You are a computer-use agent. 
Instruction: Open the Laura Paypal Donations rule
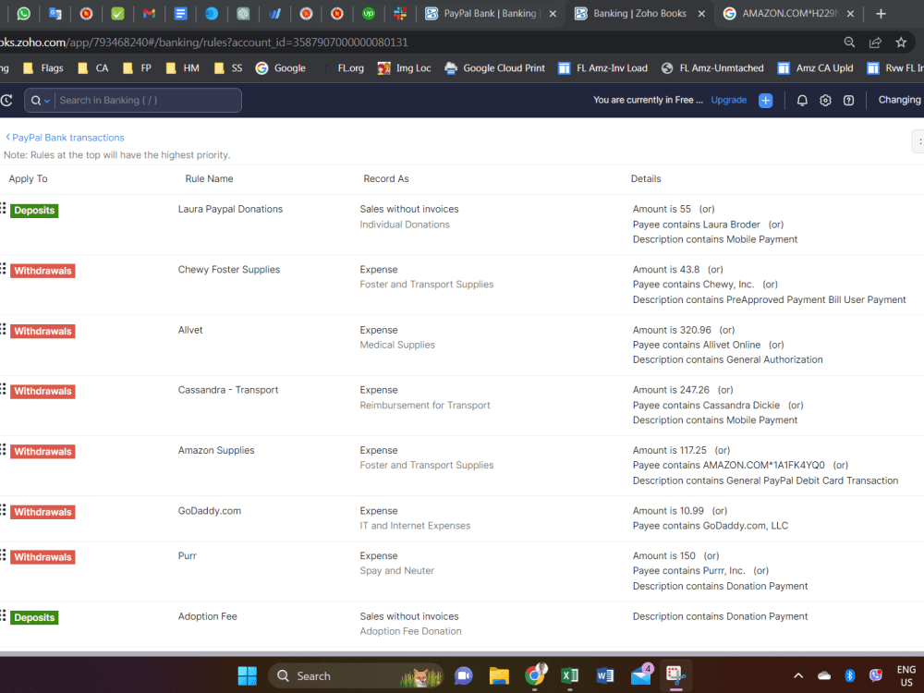click(x=230, y=209)
